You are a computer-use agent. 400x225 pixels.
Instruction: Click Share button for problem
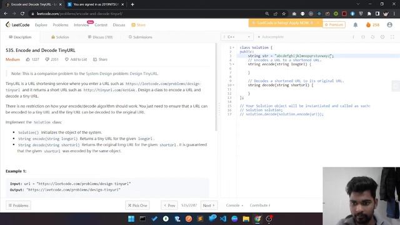click(100, 59)
